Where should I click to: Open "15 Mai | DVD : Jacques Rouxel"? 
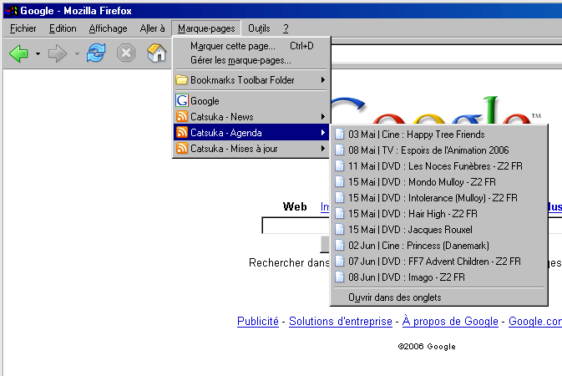[439, 229]
